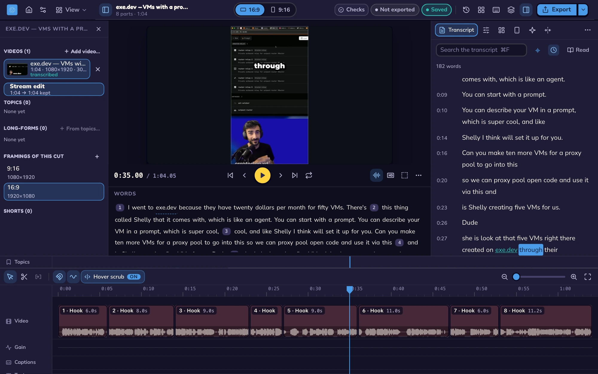Image resolution: width=598 pixels, height=374 pixels.
Task: Select the arrow pointer tool
Action: (x=10, y=277)
